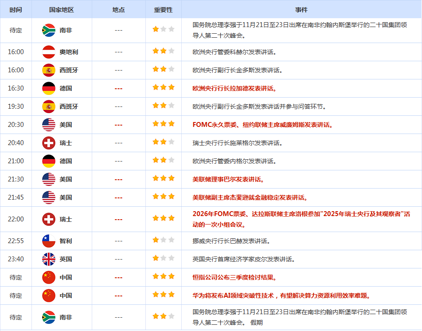
Task: Click the Spain flag in the 19:30 row
Action: tap(49, 106)
